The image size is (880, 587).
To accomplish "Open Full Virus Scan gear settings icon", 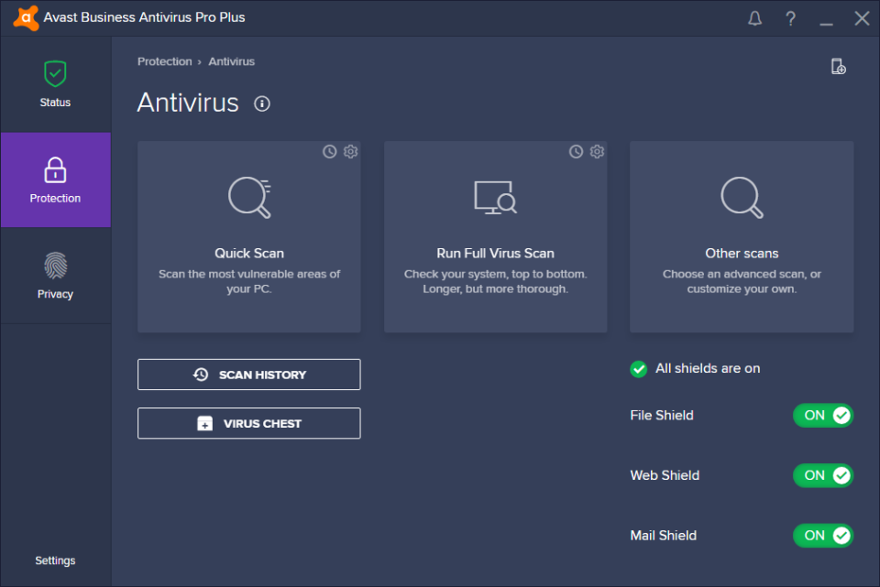I will [597, 151].
